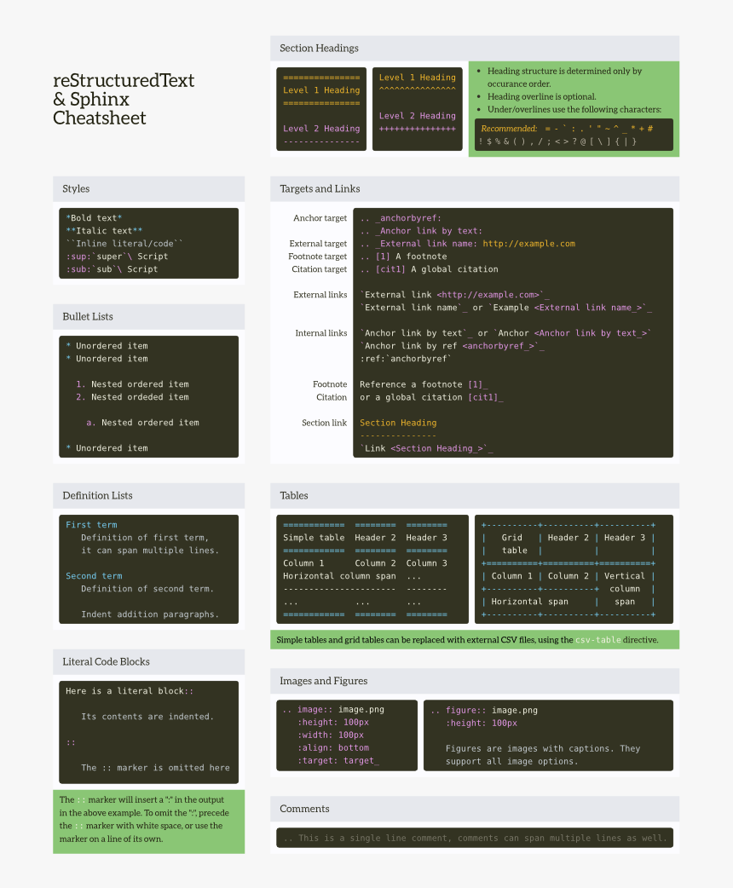The height and width of the screenshot is (888, 733).
Task: Select "1. Nested ordered item" line
Action: 132,384
